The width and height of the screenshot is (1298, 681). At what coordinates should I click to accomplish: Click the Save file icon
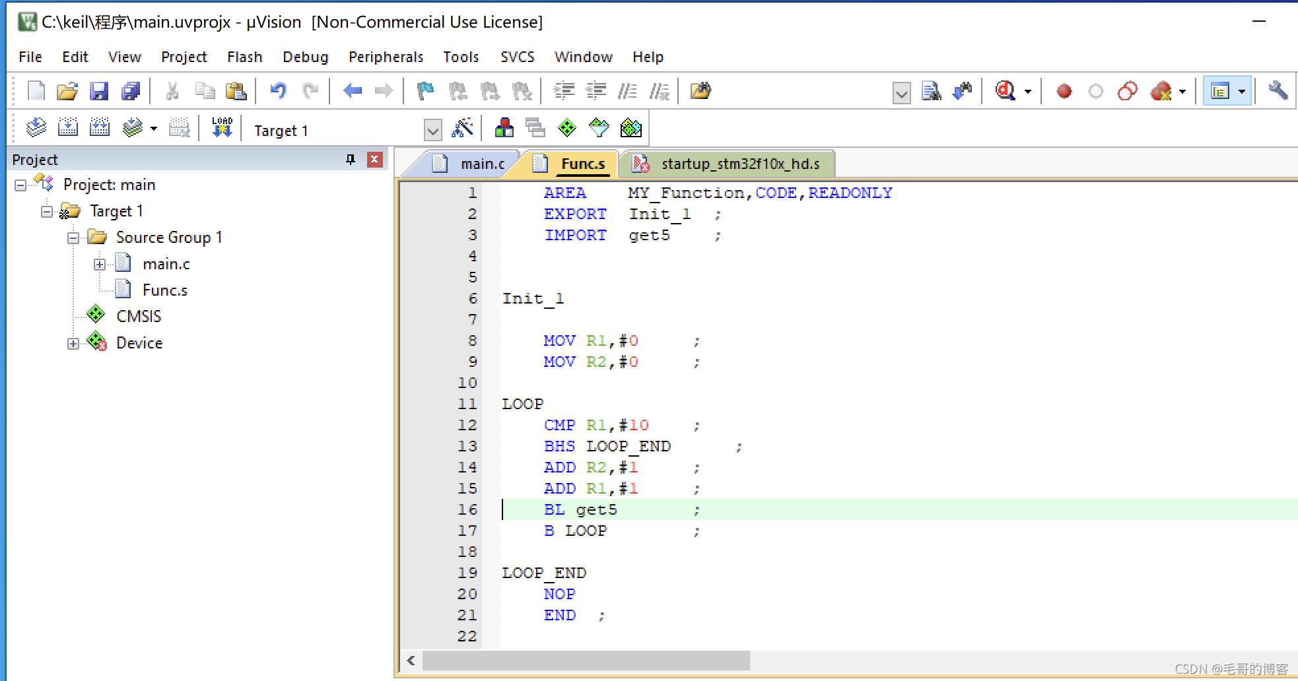(99, 91)
